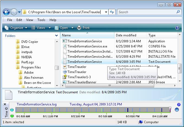The height and width of the screenshot is (127, 184).
Task: Collapse the Folders pane chevron
Action: [x=56, y=36]
